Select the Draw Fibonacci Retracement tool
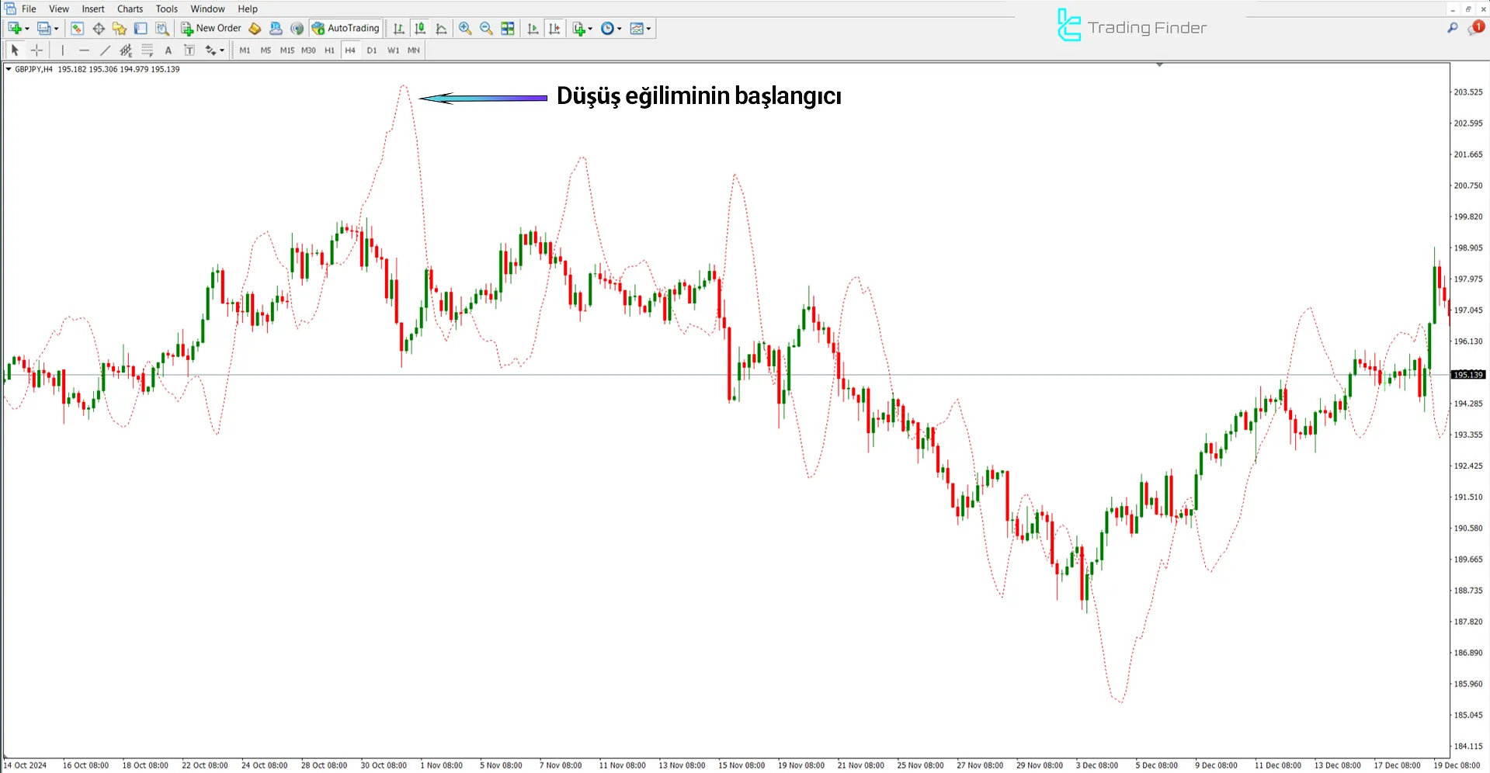This screenshot has width=1490, height=773. tap(148, 50)
